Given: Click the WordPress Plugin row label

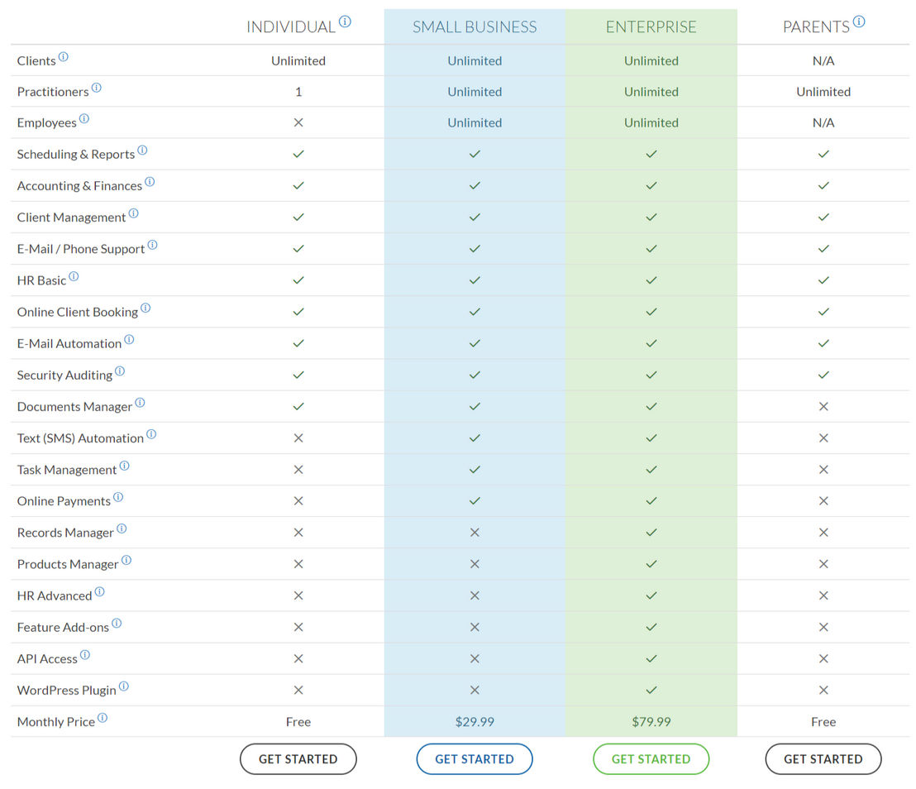Looking at the screenshot, I should point(67,691).
